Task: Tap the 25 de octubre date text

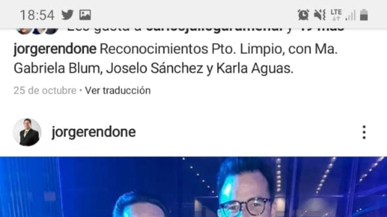Action: point(45,91)
